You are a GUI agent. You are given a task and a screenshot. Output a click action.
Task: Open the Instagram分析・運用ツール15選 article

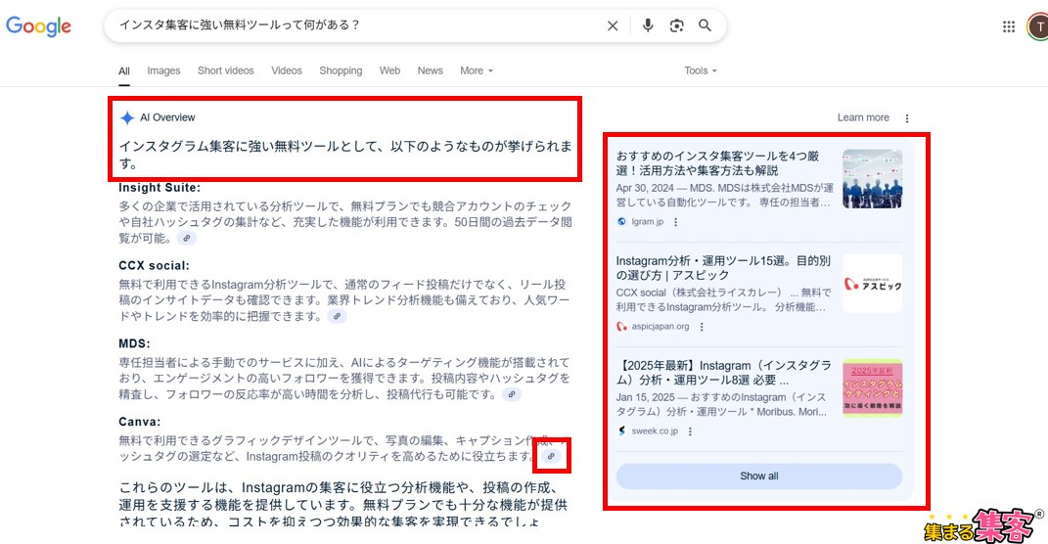(x=723, y=268)
